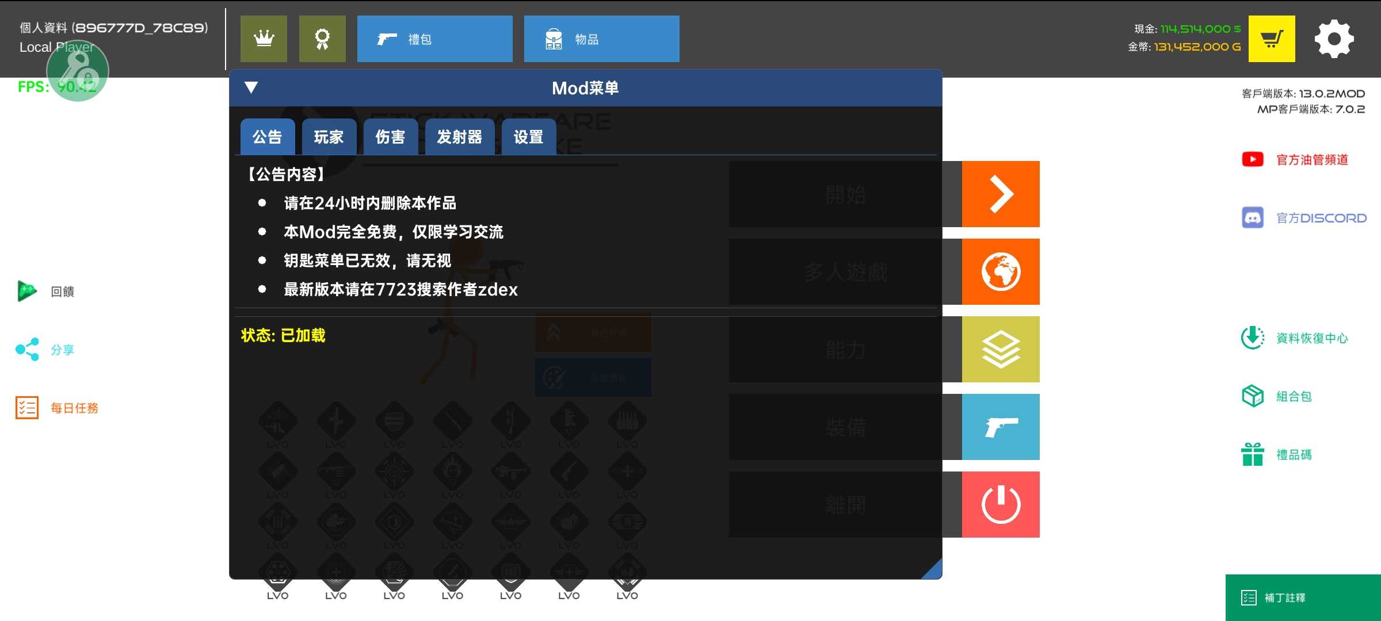Open the ribbon achievements badge icon
The image size is (1381, 621).
click(322, 39)
